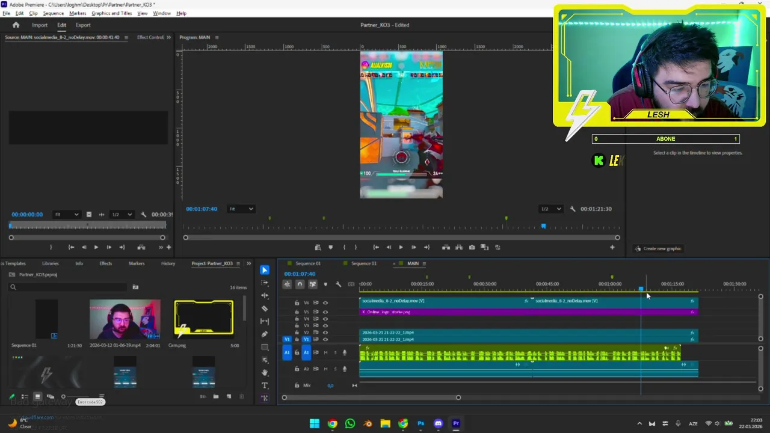Image resolution: width=770 pixels, height=433 pixels.
Task: Open Program monitor 1/2 resolution dropdown
Action: (x=550, y=209)
